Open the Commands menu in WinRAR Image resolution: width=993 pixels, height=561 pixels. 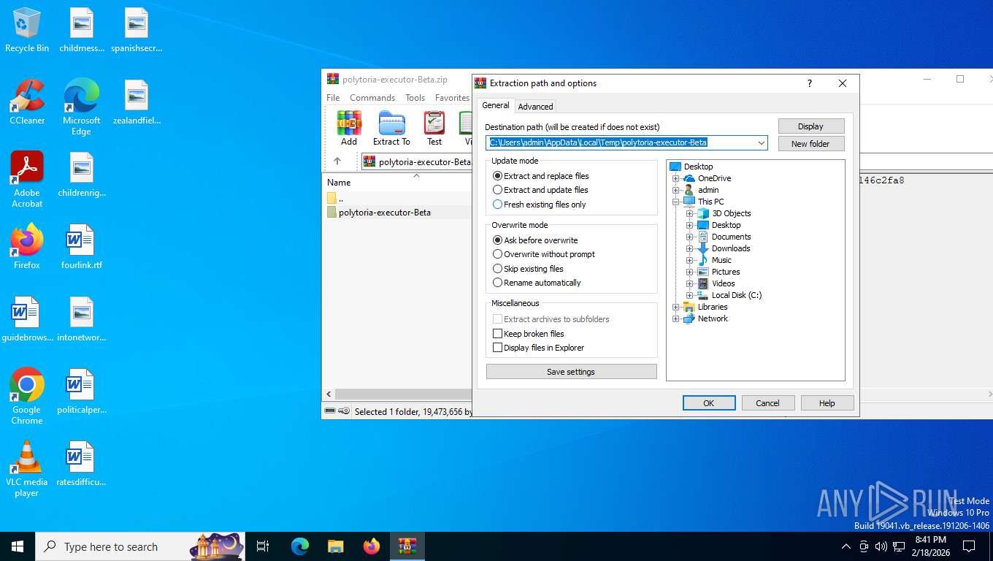(x=372, y=98)
